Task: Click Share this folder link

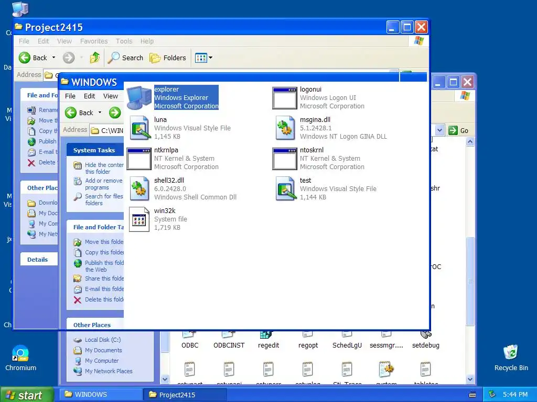Action: click(x=104, y=278)
